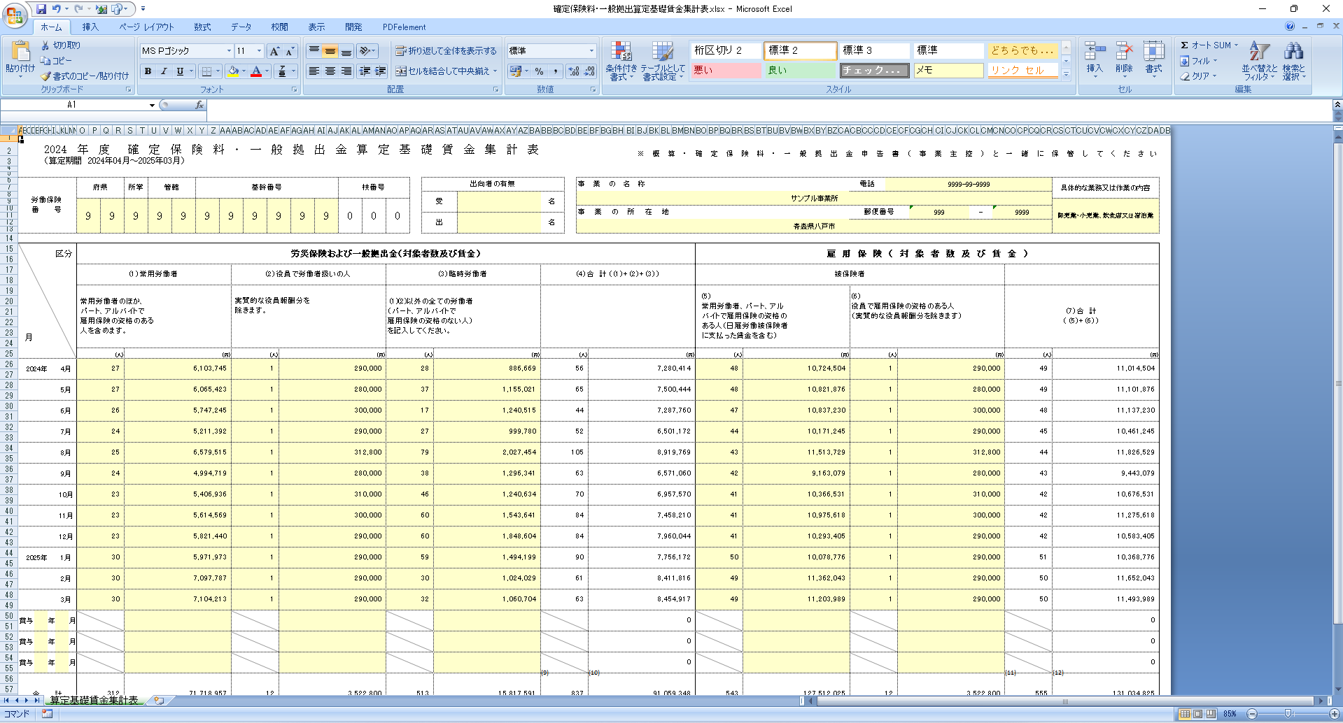Insert cells with the 挿入 cells button
This screenshot has height=723, width=1343.
point(1095,59)
